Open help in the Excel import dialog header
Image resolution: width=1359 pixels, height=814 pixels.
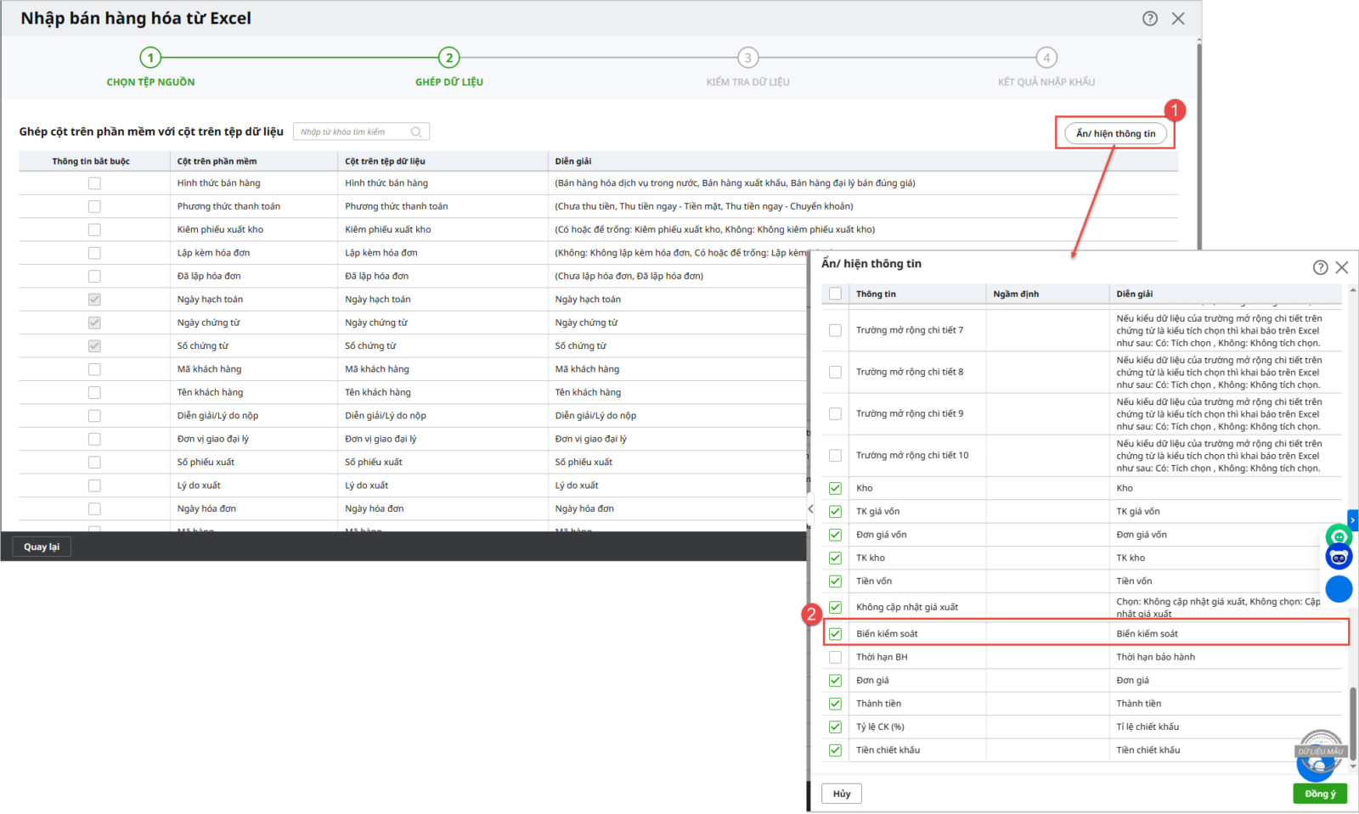pos(1149,19)
